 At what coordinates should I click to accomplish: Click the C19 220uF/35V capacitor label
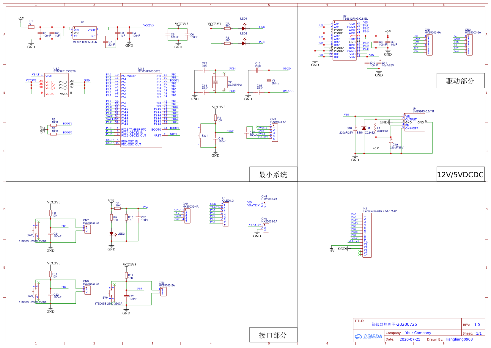(397, 146)
